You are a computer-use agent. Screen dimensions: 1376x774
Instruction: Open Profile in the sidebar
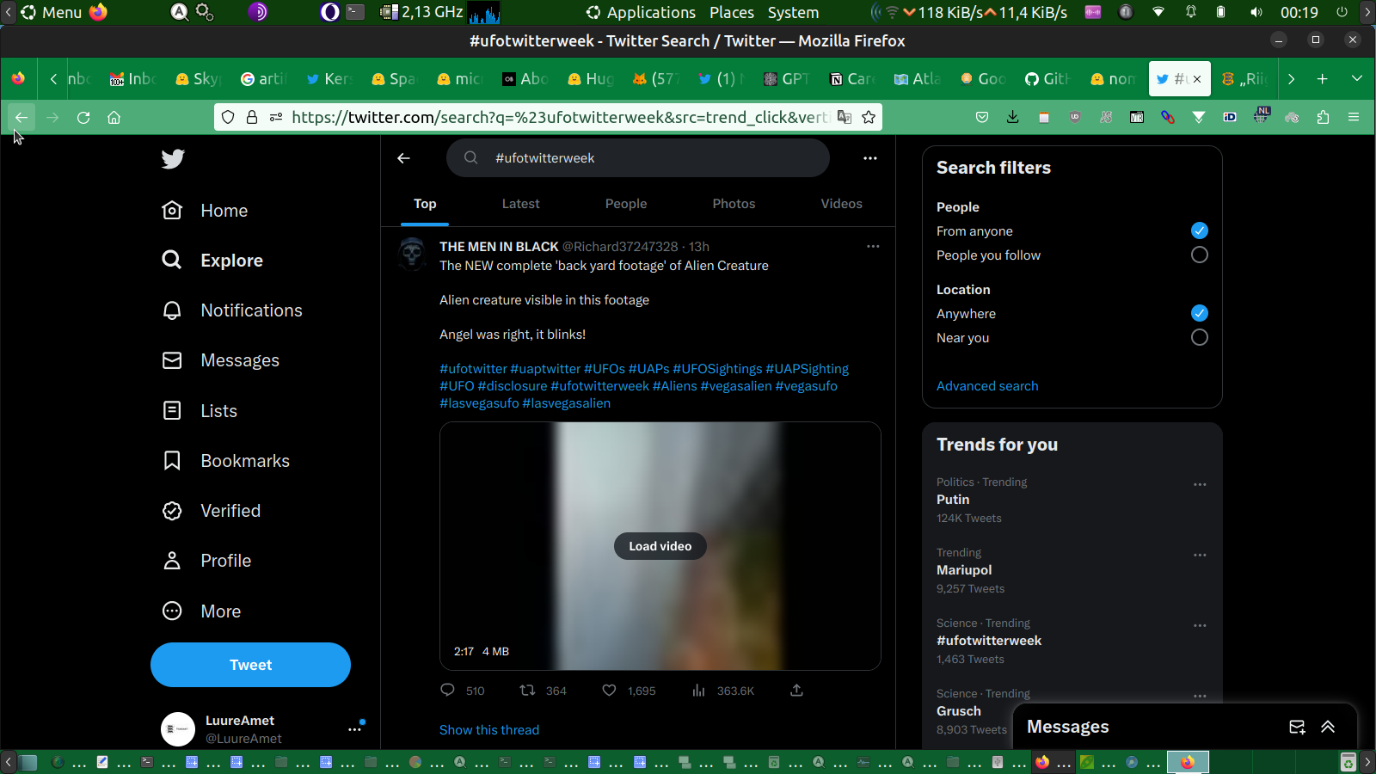206,561
